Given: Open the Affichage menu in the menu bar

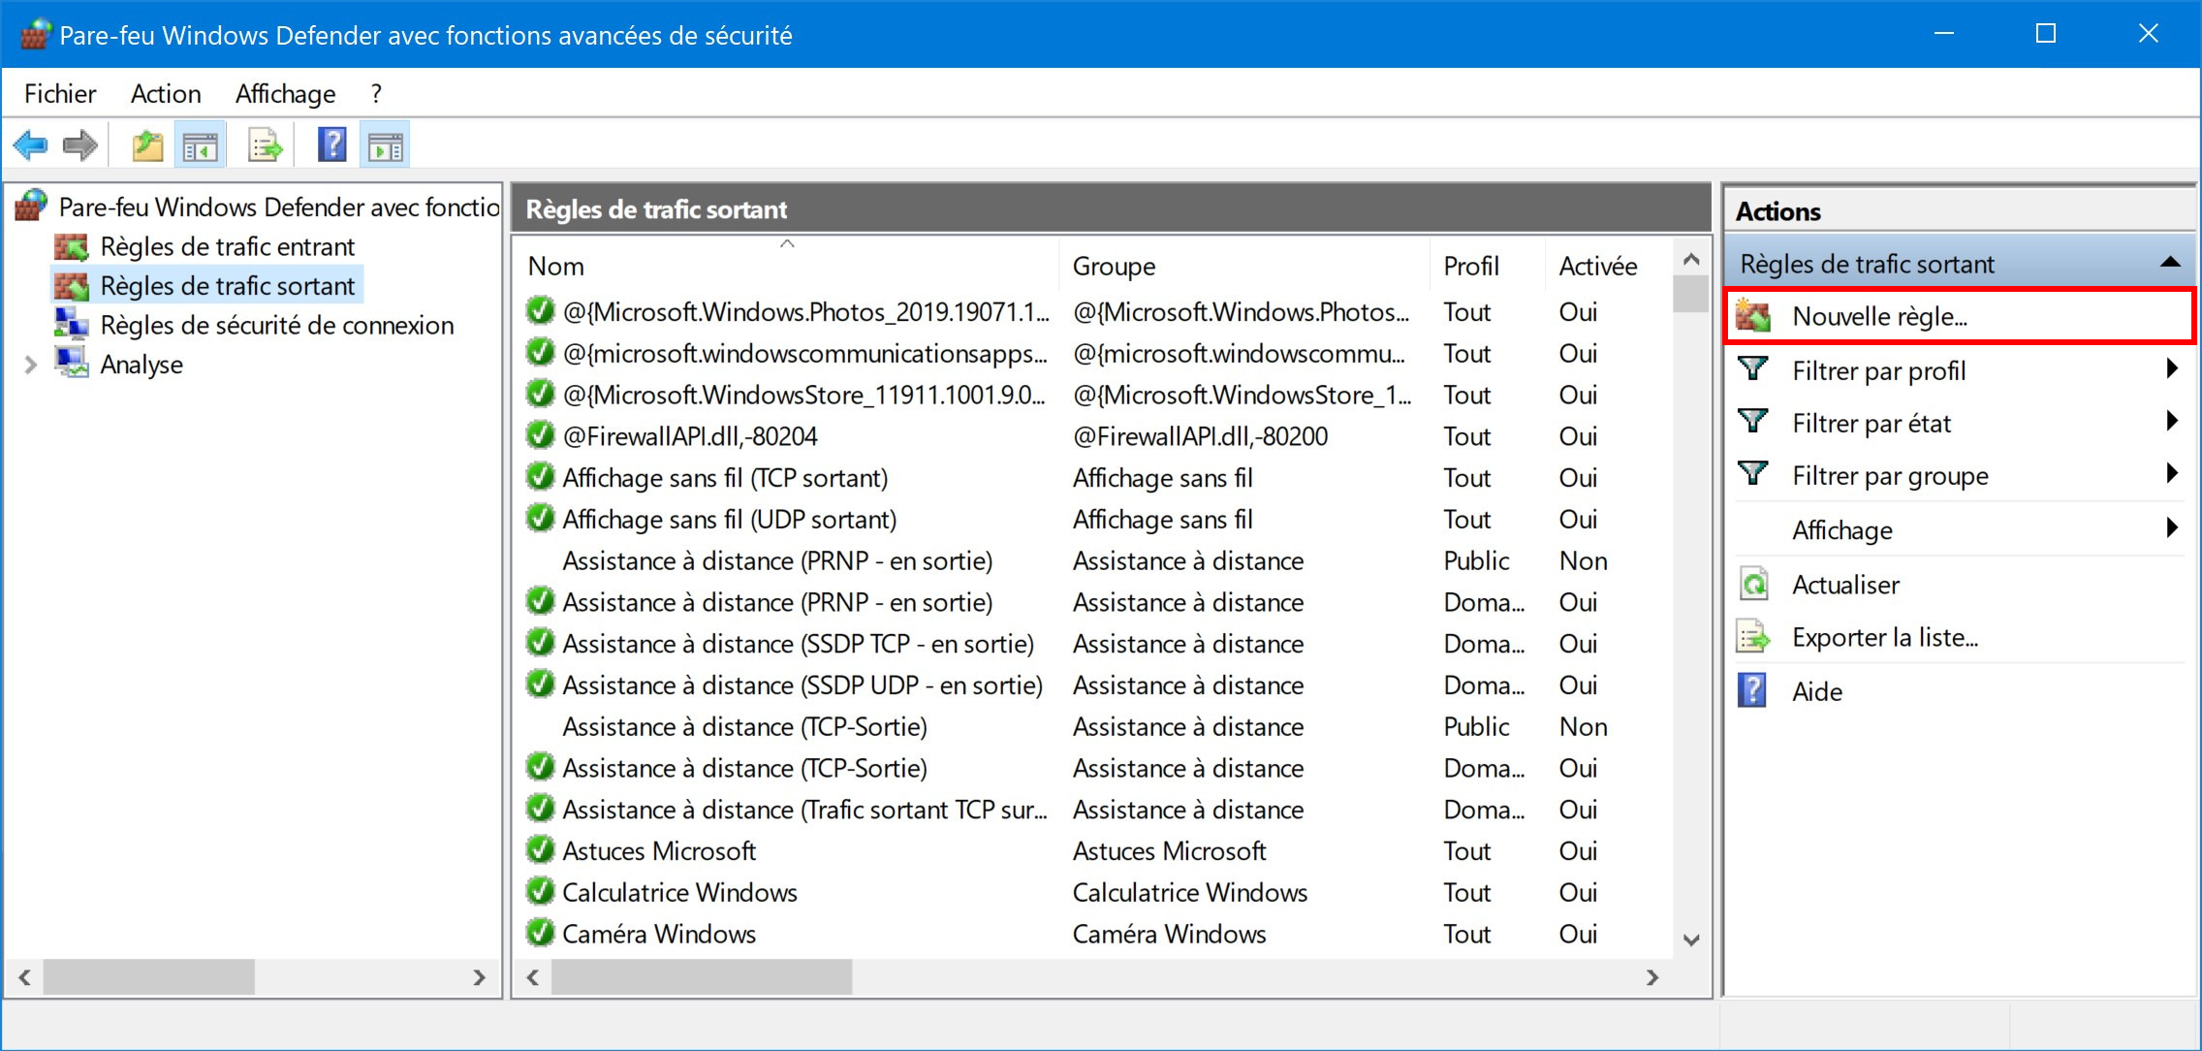Looking at the screenshot, I should [285, 94].
